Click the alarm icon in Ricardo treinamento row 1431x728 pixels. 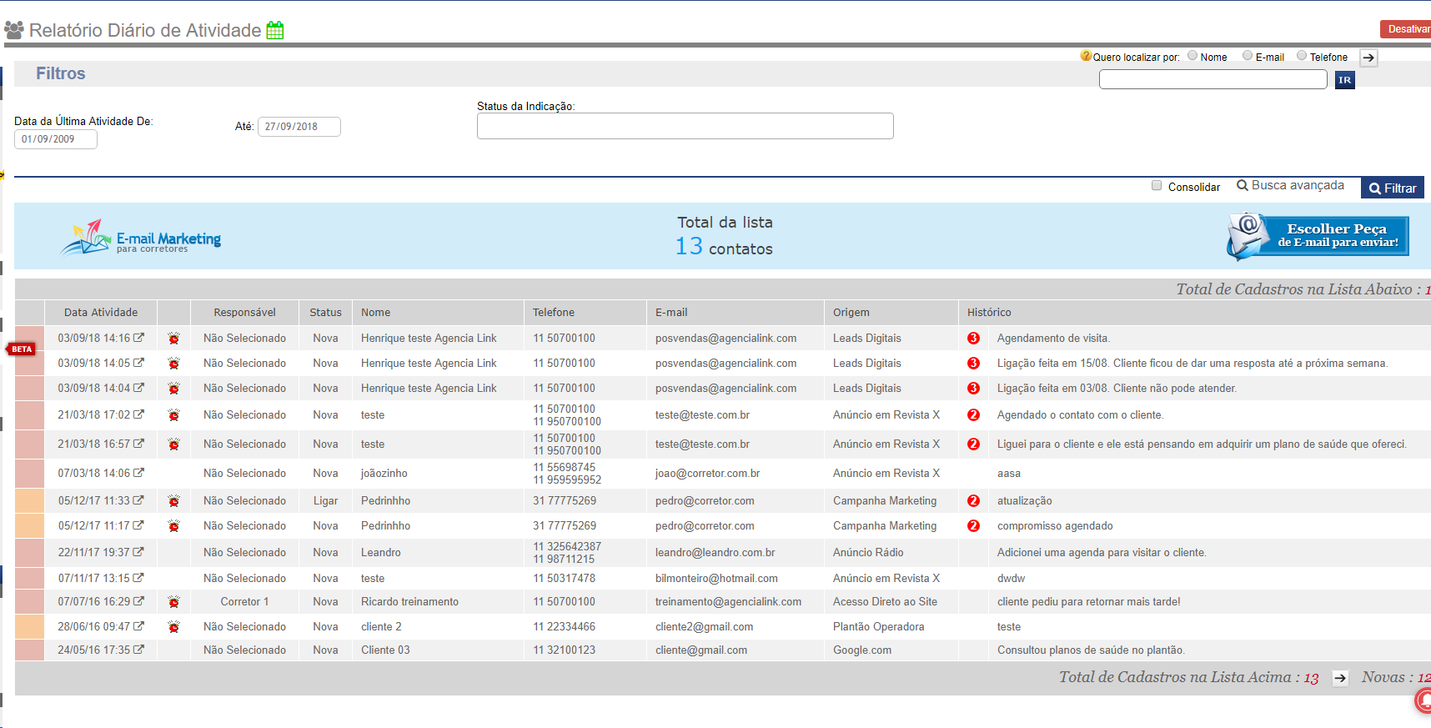[173, 602]
